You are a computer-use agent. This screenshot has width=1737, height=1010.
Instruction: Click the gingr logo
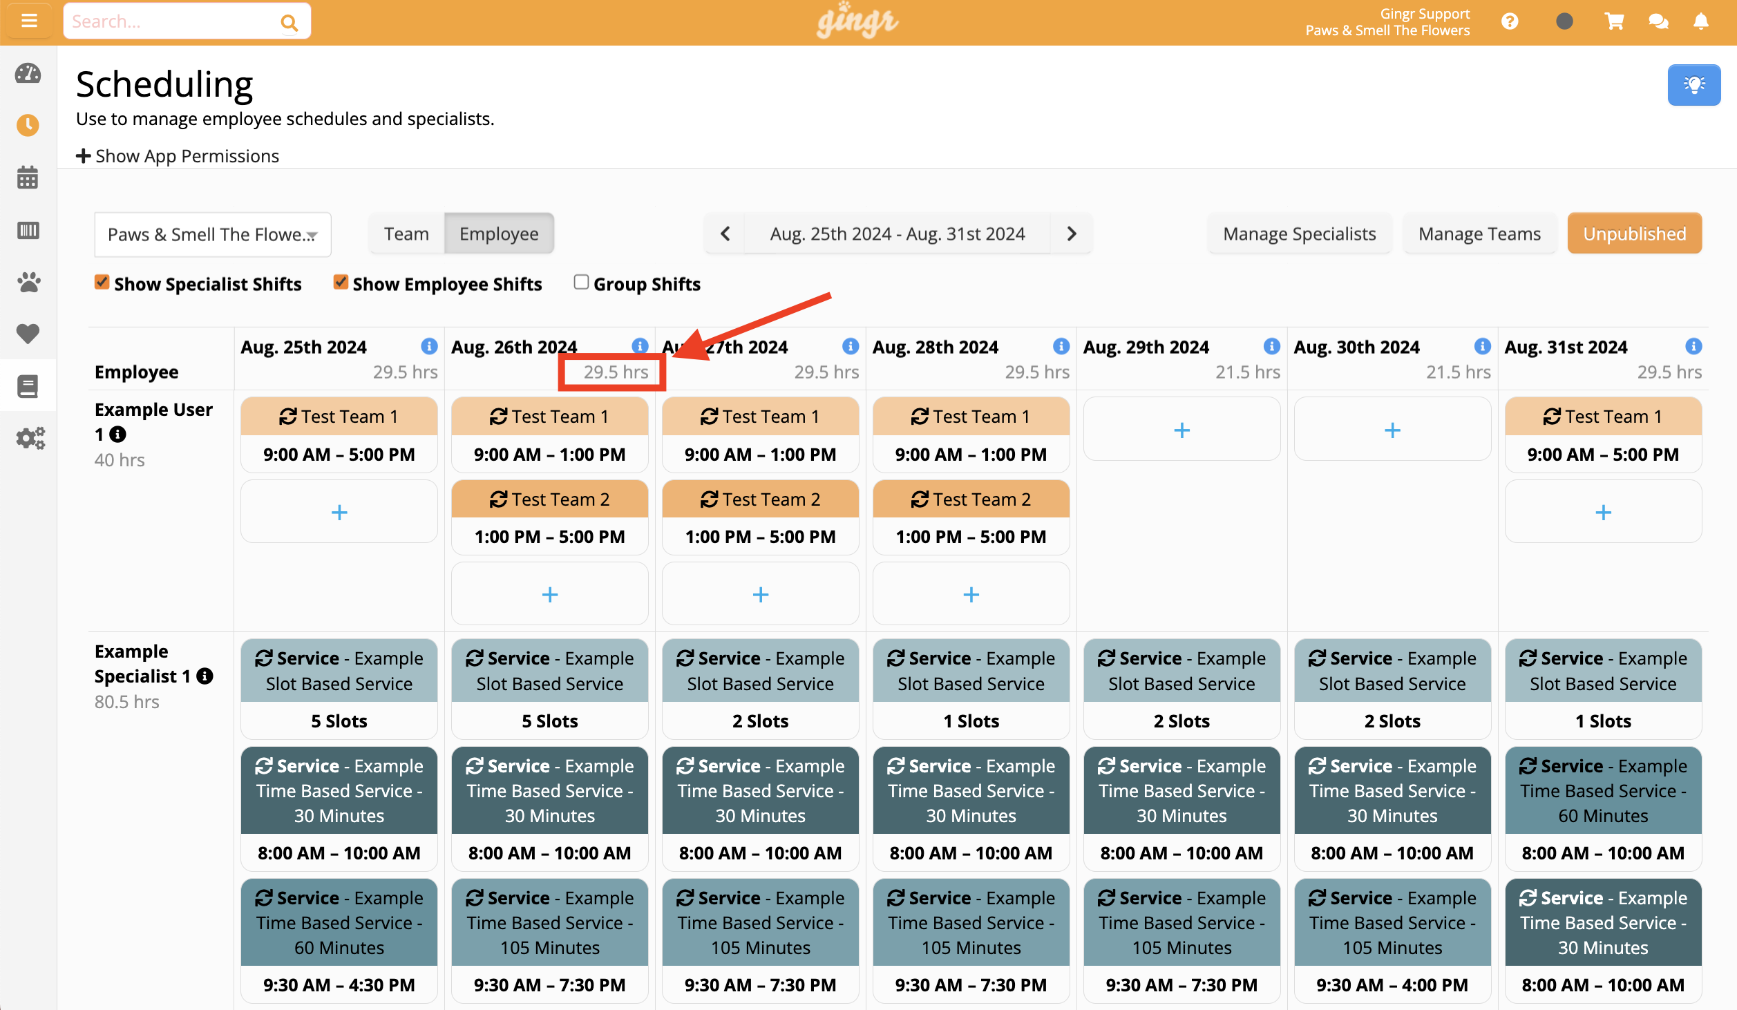pyautogui.click(x=857, y=21)
